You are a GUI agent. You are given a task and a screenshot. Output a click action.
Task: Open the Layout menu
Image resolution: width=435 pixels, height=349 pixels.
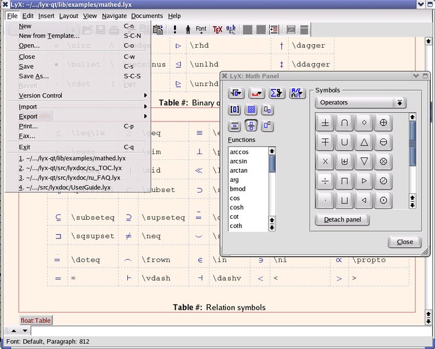[x=69, y=16]
